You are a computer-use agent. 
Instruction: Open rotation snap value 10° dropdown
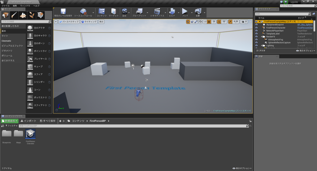(x=224, y=22)
